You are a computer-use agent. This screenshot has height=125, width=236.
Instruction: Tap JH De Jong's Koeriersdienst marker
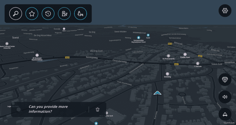tap(37, 55)
